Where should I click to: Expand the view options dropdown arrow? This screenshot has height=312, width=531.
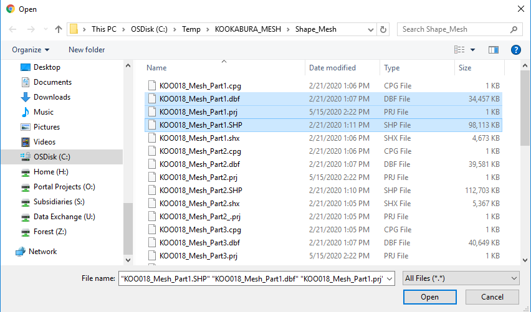(473, 50)
